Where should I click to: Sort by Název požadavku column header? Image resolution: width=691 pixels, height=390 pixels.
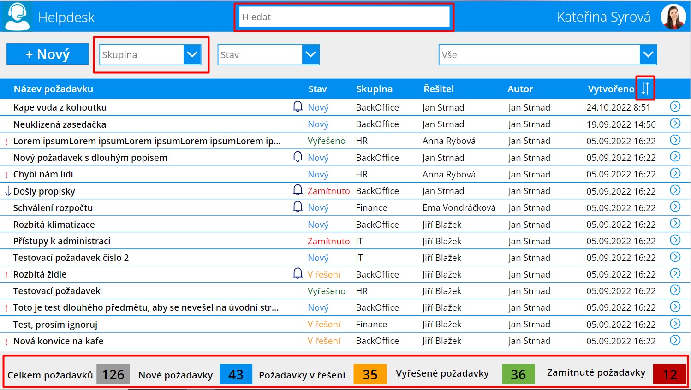tap(53, 89)
